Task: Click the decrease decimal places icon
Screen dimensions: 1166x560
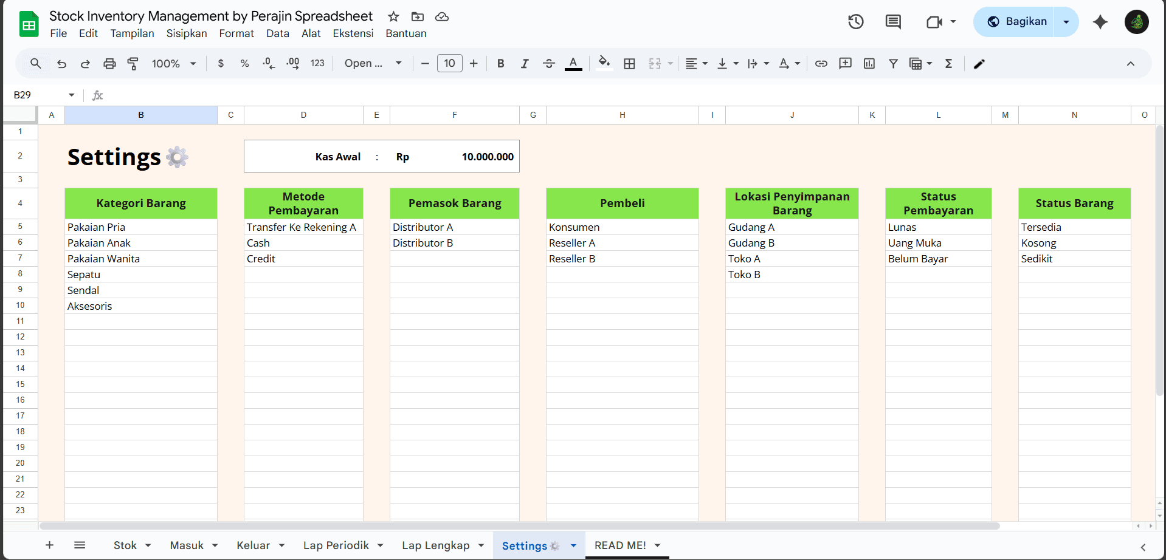Action: pyautogui.click(x=268, y=63)
